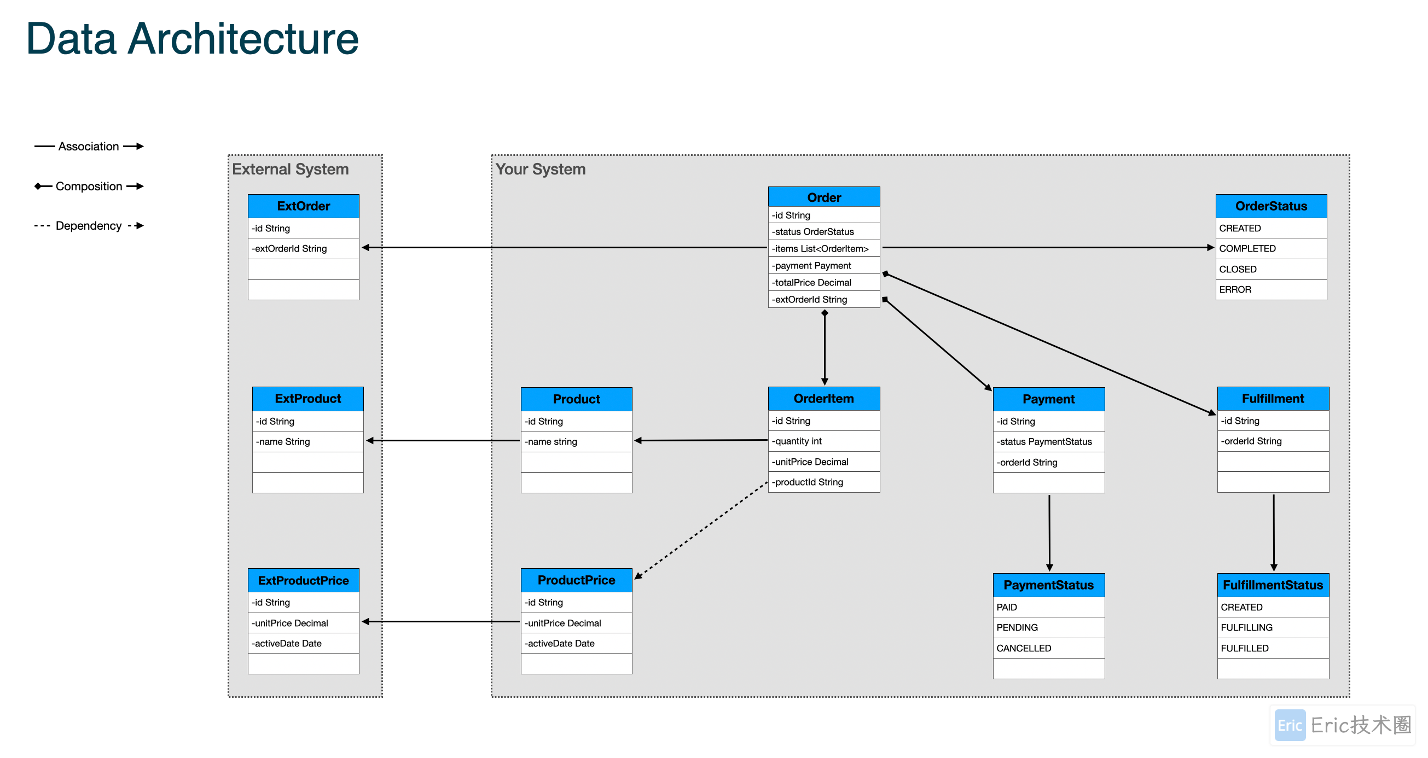
Task: Click 'FULFILLING' in FulfillmentStatus table
Action: coord(1273,627)
